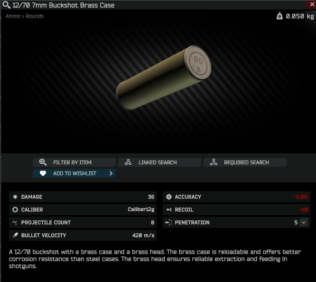
Task: Click the RECOIL label
Action: [184, 210]
